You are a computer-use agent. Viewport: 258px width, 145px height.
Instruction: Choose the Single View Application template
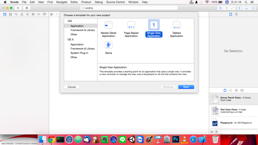pos(154,29)
